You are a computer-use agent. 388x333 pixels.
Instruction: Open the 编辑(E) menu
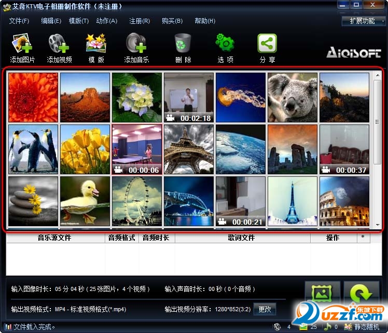click(x=51, y=21)
